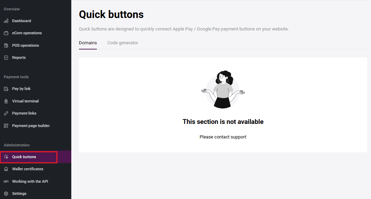The width and height of the screenshot is (371, 199).
Task: Click the API icon in sidebar
Action: [6, 181]
